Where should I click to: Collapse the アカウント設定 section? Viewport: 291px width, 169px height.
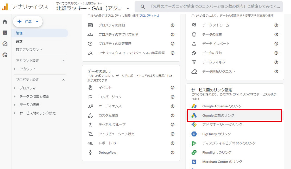coord(64,61)
